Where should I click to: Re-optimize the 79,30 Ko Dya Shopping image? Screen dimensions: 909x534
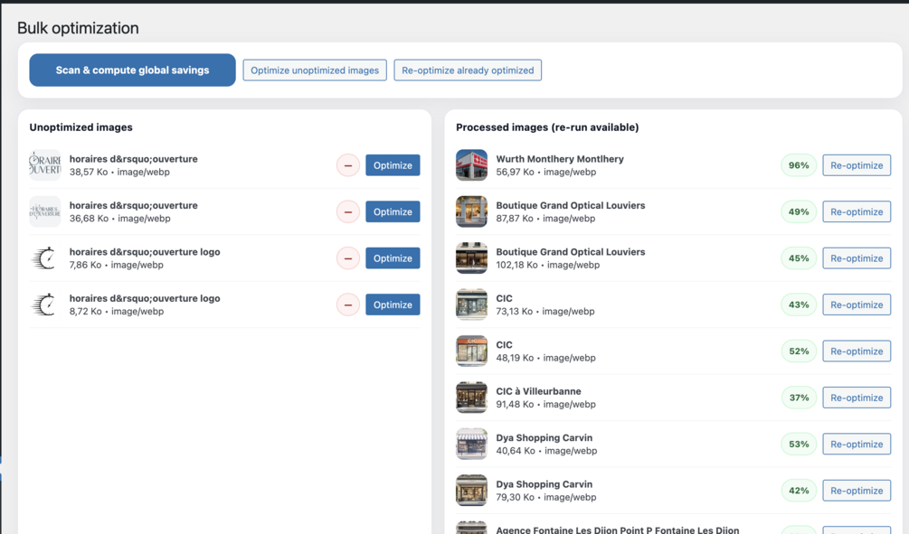click(x=857, y=491)
